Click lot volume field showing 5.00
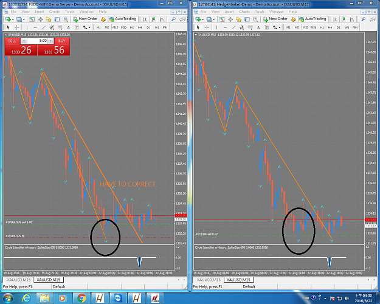380x304 pixels. (37, 41)
